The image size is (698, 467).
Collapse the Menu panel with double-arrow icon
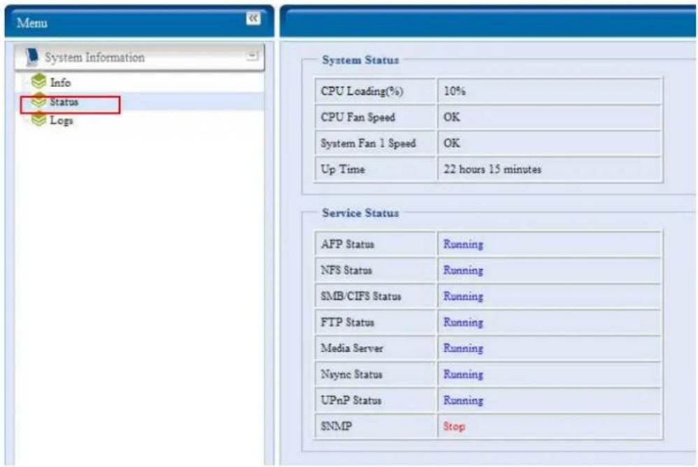point(253,18)
